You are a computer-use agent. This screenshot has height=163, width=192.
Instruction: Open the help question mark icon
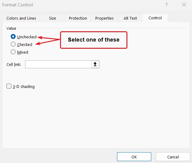click(x=167, y=5)
